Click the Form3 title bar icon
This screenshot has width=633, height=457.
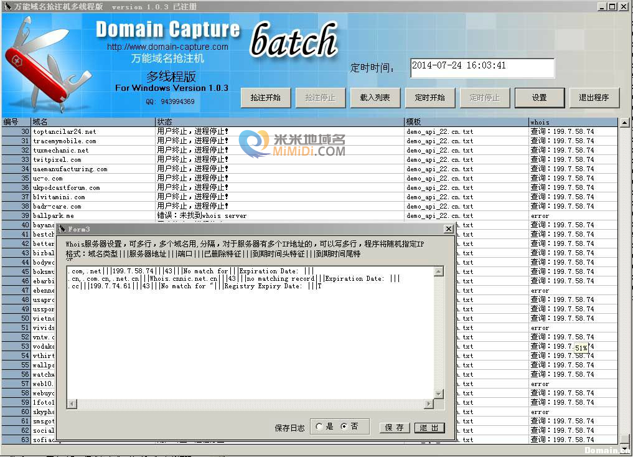[62, 229]
